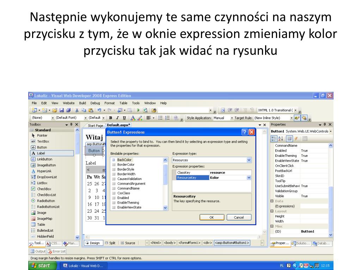Click the ClassKey value field
The image size is (361, 270).
coord(230,172)
